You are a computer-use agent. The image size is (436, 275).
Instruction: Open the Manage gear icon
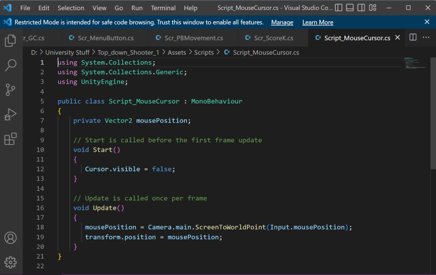[x=10, y=262]
